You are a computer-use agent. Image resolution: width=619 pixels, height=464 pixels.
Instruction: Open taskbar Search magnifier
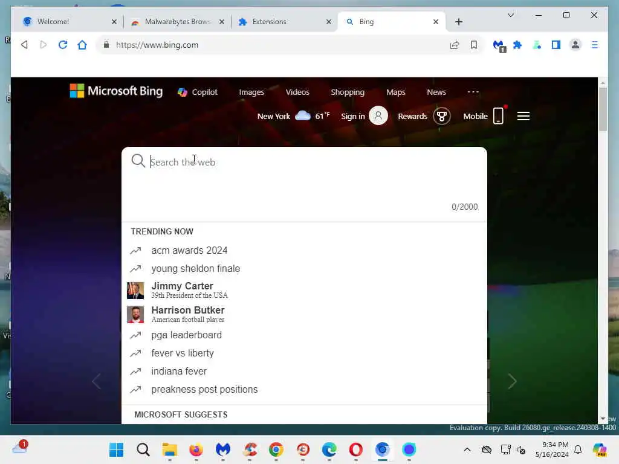pos(143,449)
